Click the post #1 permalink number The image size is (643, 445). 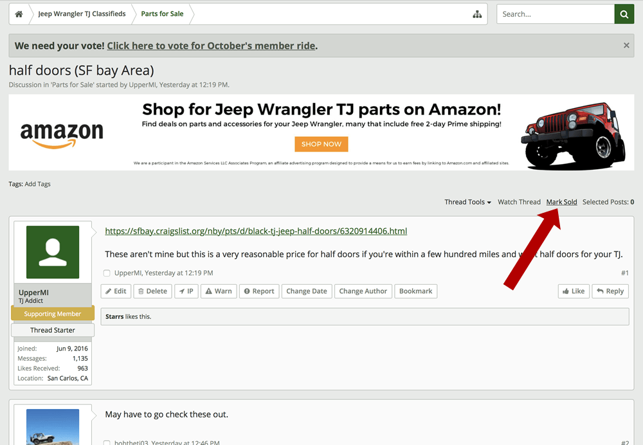tap(624, 273)
